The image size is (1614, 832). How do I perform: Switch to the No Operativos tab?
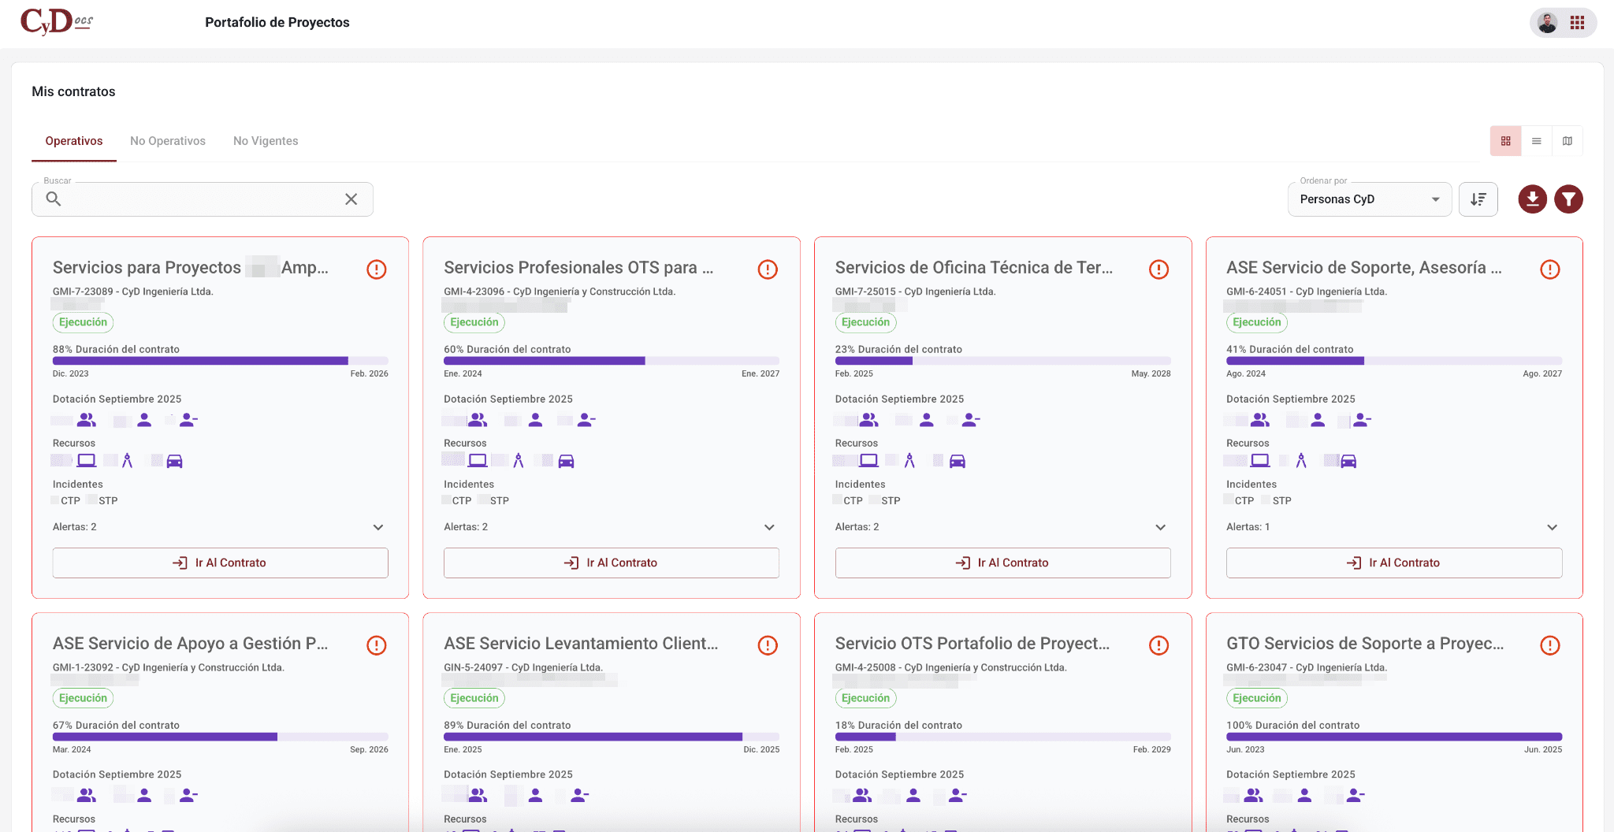pos(168,141)
